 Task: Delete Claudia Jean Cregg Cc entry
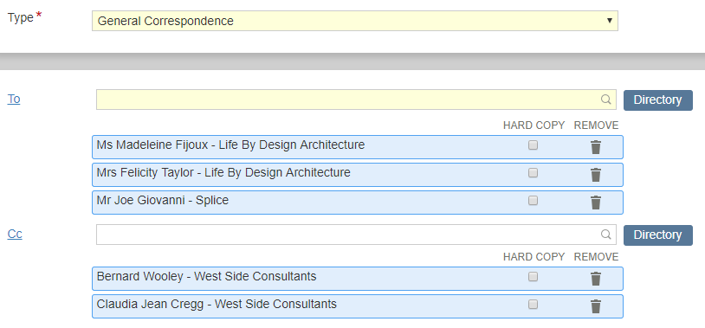tap(596, 306)
